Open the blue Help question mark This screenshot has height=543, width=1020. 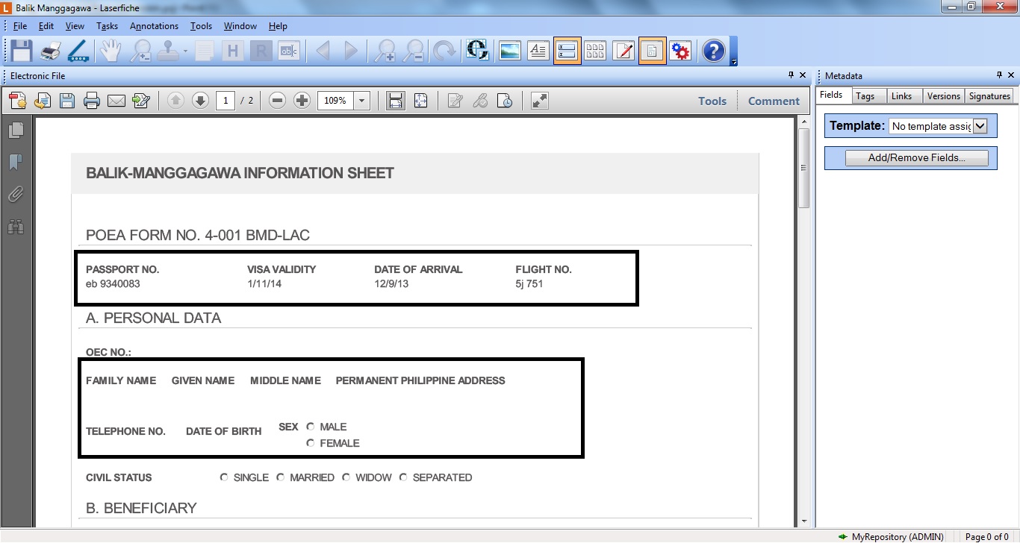[x=714, y=51]
